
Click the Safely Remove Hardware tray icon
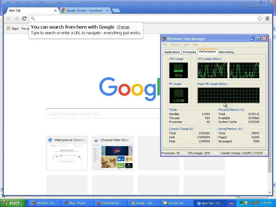click(x=251, y=203)
